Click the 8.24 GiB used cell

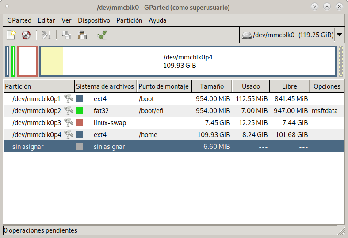tap(255, 135)
